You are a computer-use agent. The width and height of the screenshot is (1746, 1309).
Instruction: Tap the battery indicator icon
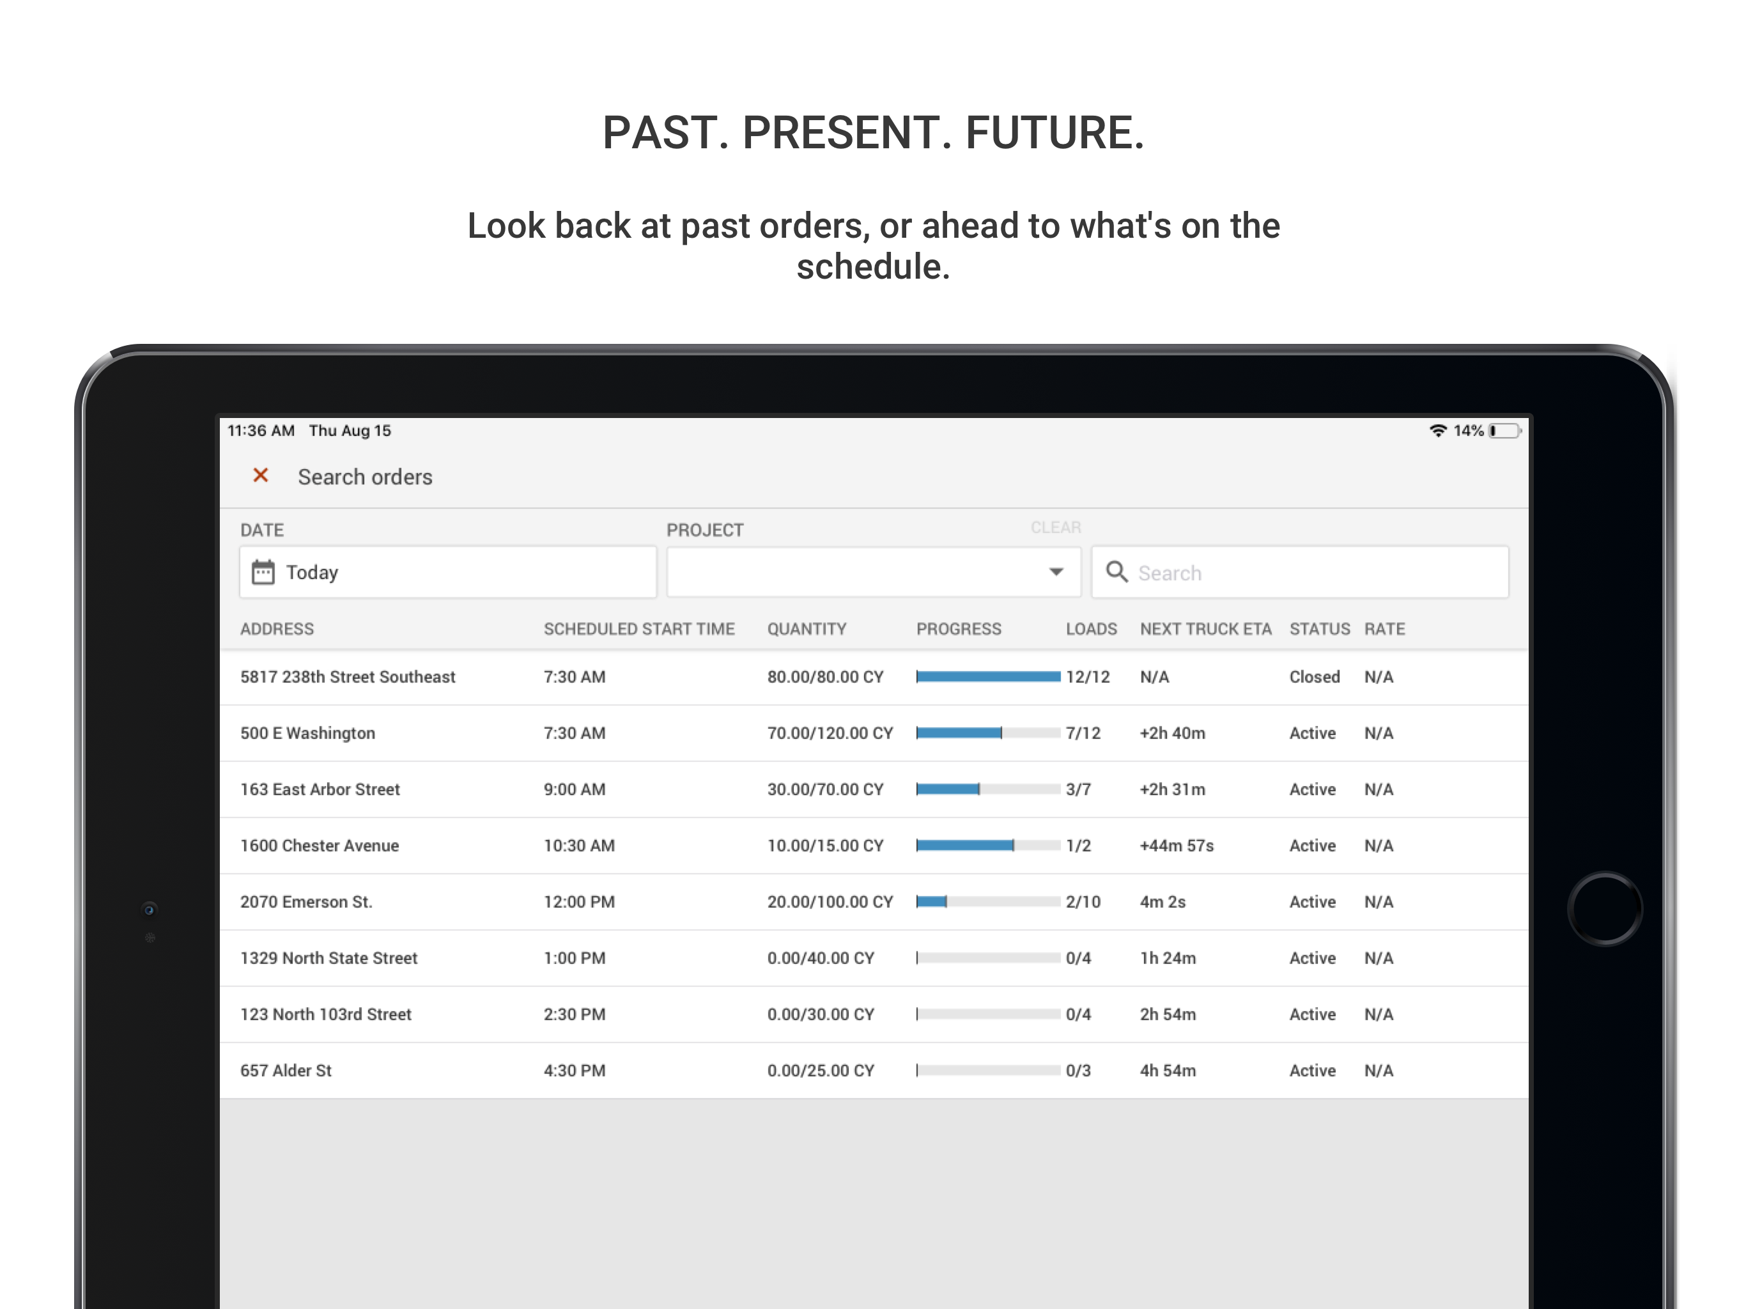(x=1504, y=430)
